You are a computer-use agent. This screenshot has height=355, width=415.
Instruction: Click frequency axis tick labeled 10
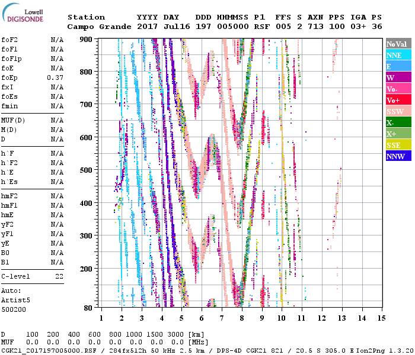282,318
